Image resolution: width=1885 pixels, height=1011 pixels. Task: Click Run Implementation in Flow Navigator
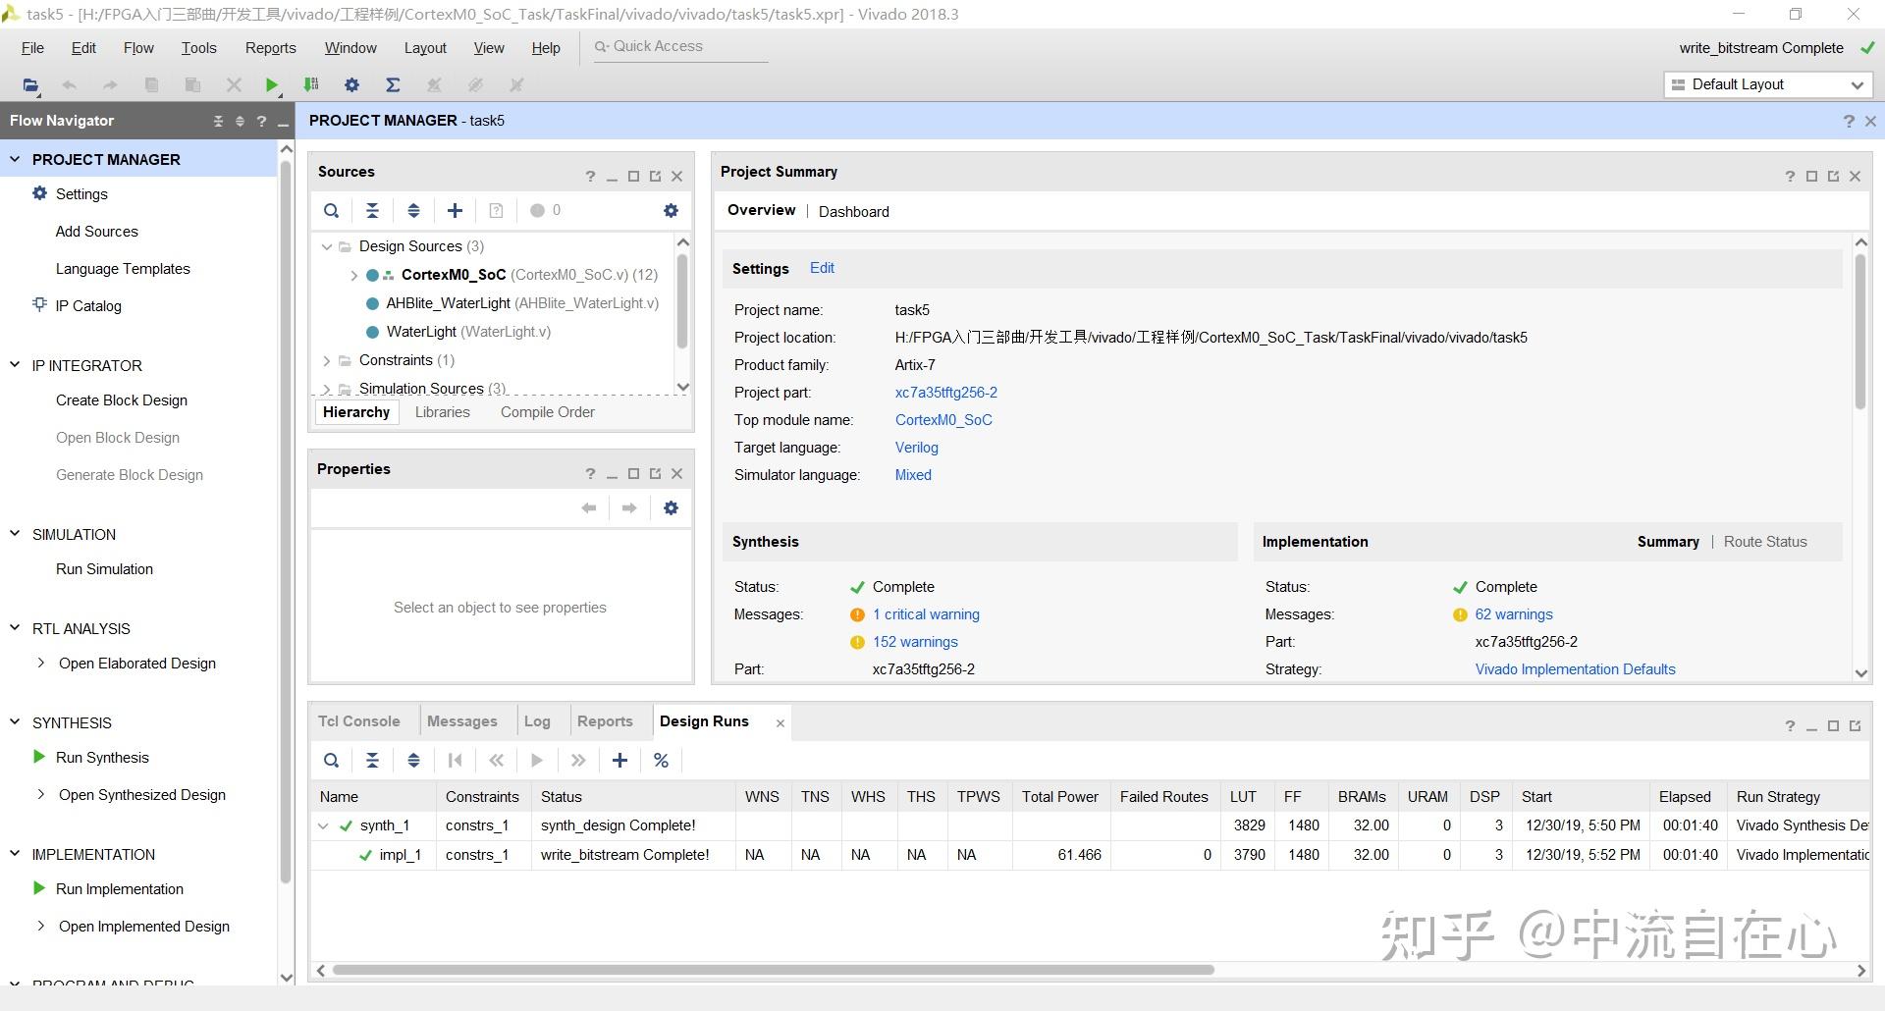(x=119, y=888)
